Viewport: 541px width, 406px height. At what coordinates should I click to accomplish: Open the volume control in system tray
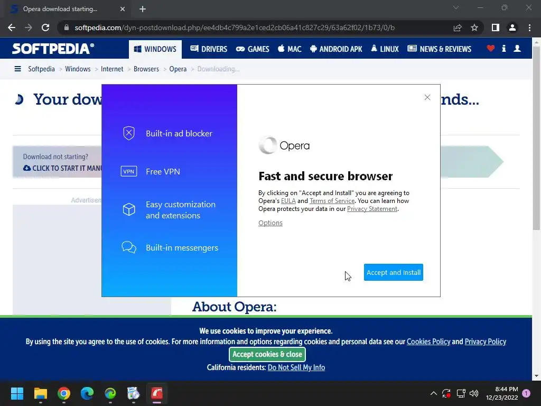474,393
